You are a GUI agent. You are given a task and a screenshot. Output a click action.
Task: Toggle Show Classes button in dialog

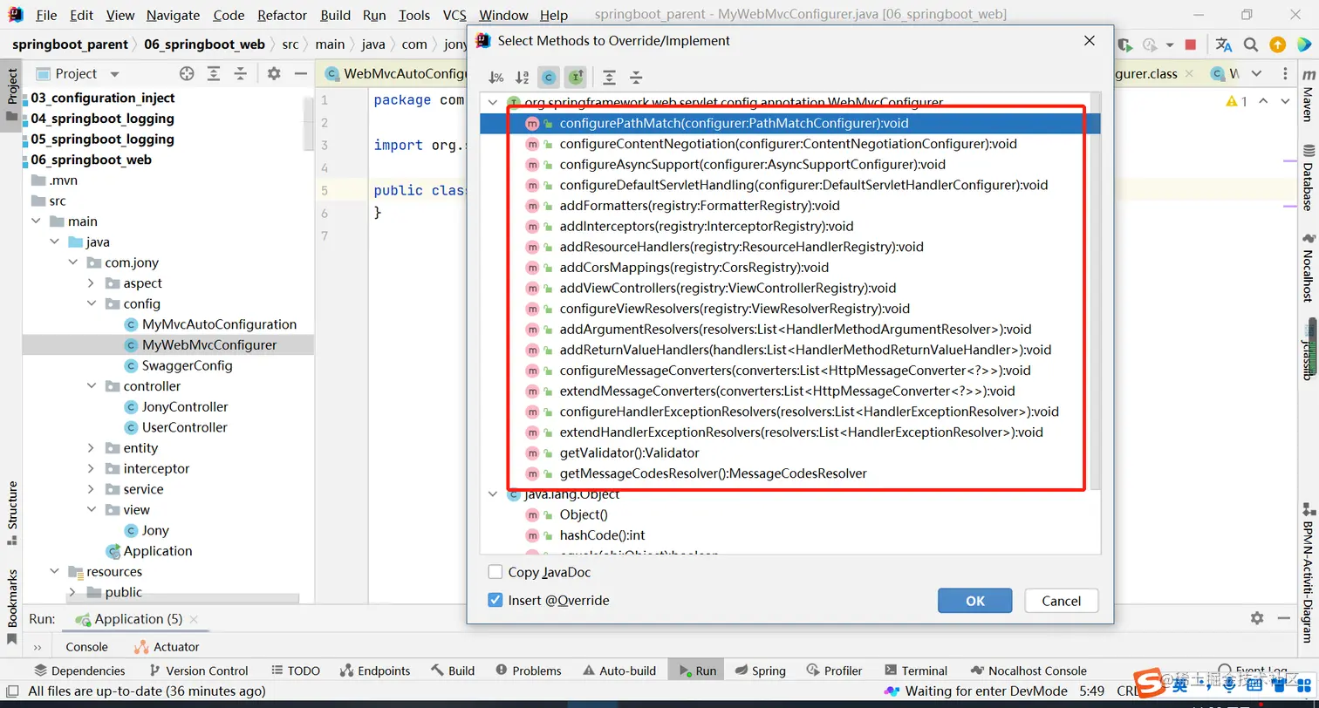point(549,78)
